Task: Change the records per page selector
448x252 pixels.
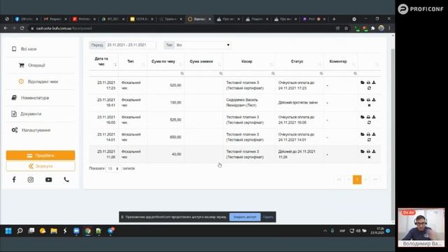Action: [113, 169]
